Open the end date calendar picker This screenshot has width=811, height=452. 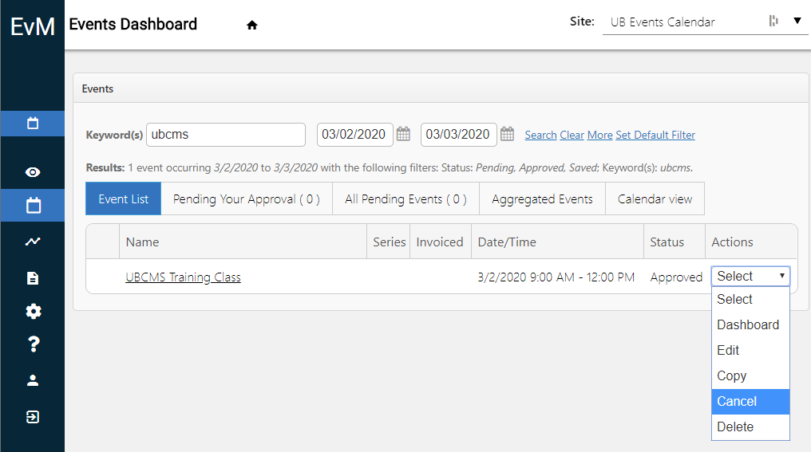[508, 135]
